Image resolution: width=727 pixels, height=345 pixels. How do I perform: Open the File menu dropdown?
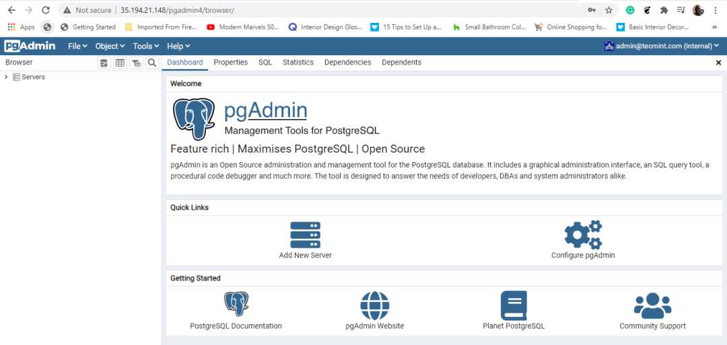[77, 46]
